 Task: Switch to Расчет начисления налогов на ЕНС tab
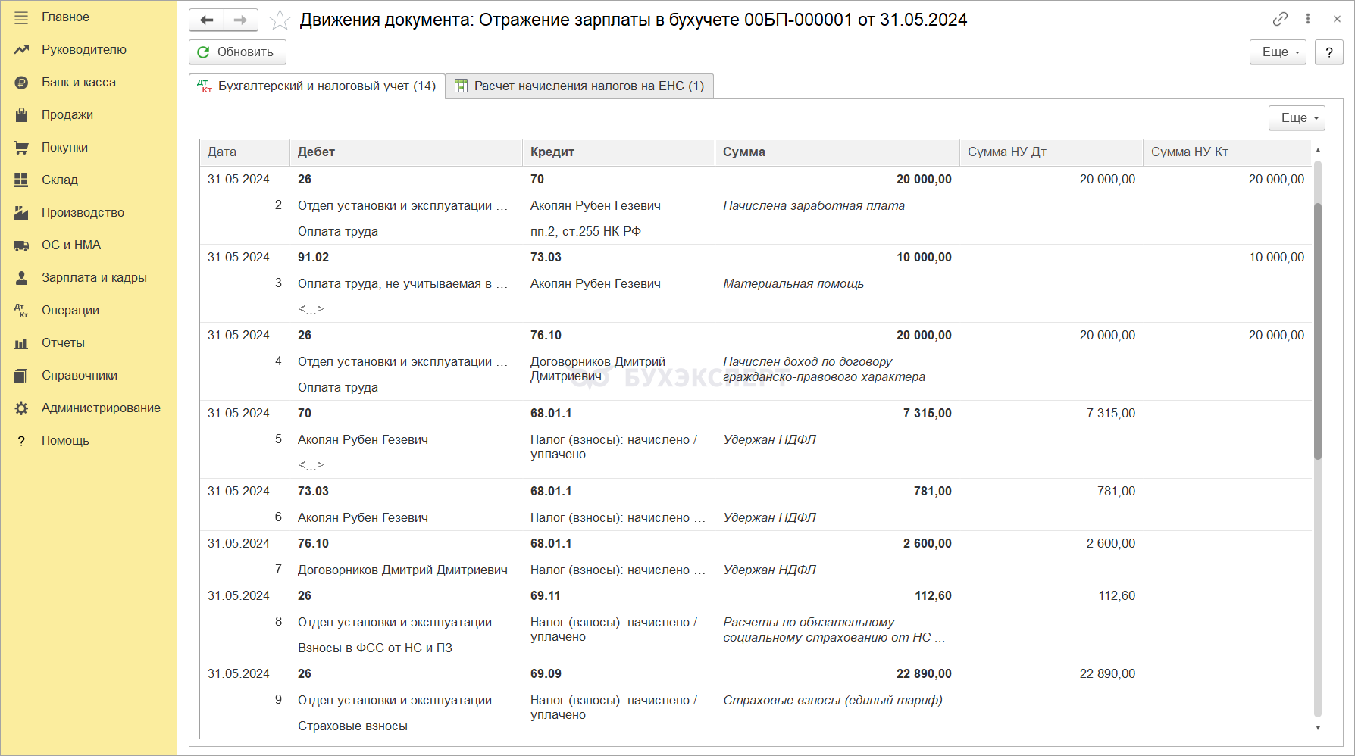580,86
